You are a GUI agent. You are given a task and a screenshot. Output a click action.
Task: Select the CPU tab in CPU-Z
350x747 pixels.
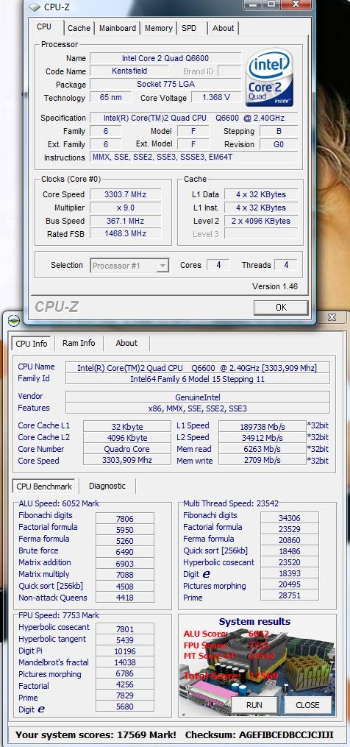pyautogui.click(x=44, y=27)
